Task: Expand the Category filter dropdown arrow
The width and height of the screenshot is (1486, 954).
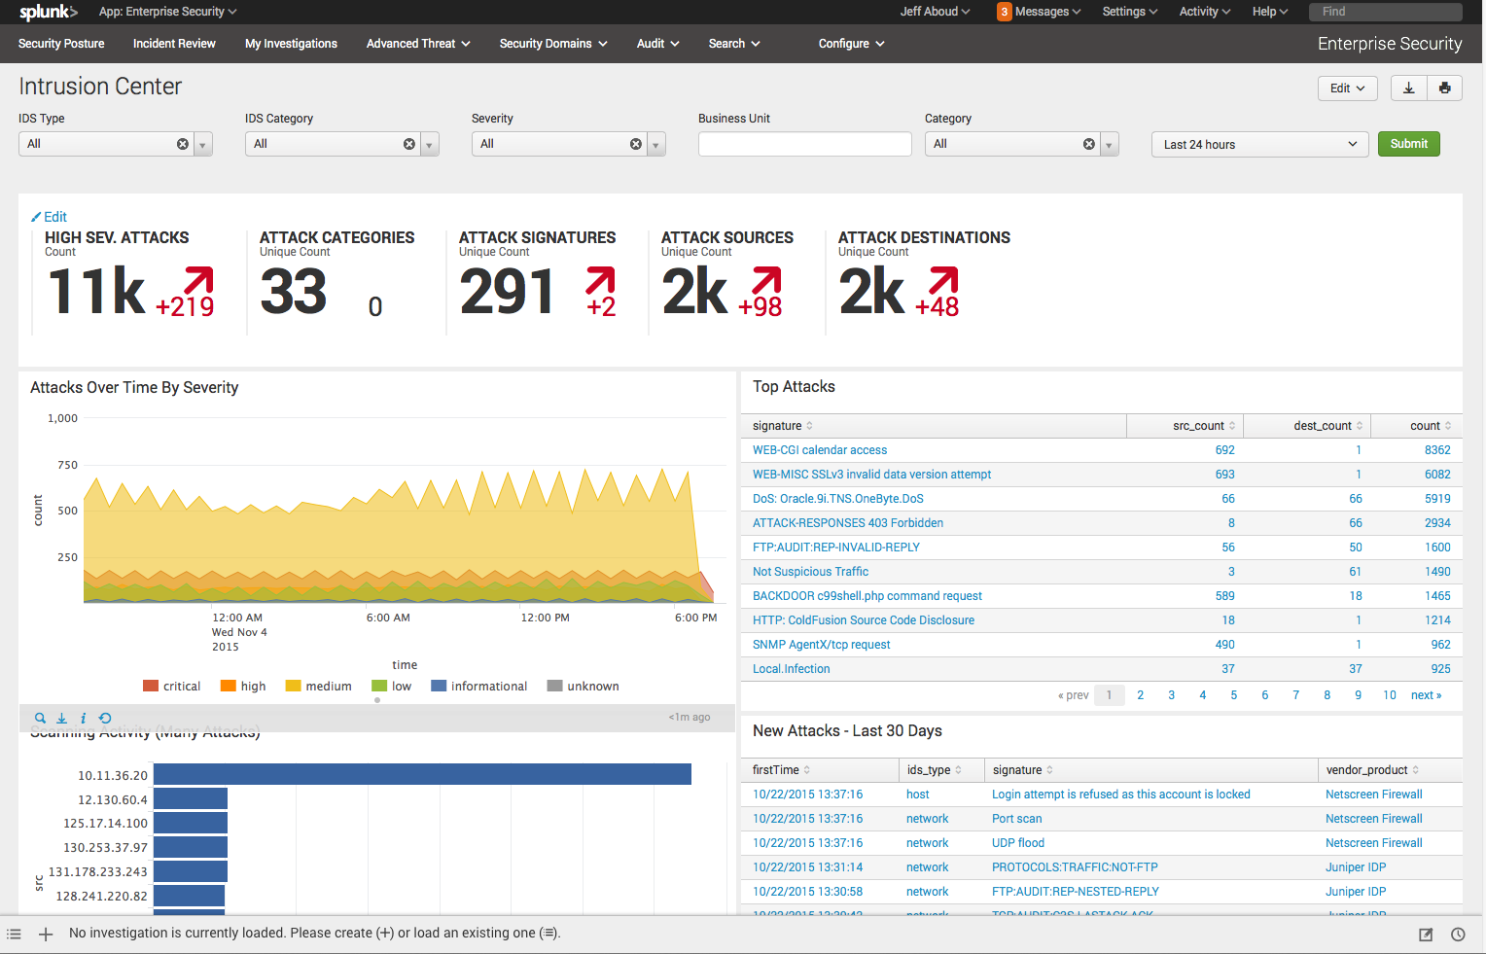Action: (1110, 145)
